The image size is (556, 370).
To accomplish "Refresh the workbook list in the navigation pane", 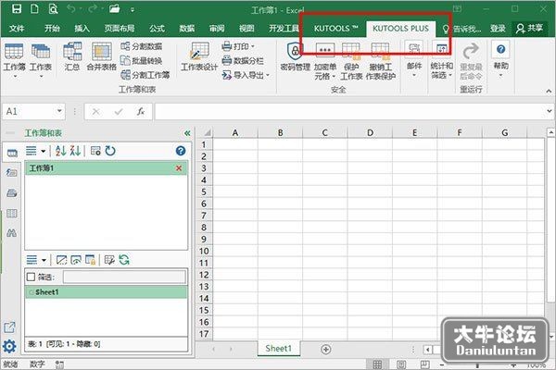I will [110, 151].
